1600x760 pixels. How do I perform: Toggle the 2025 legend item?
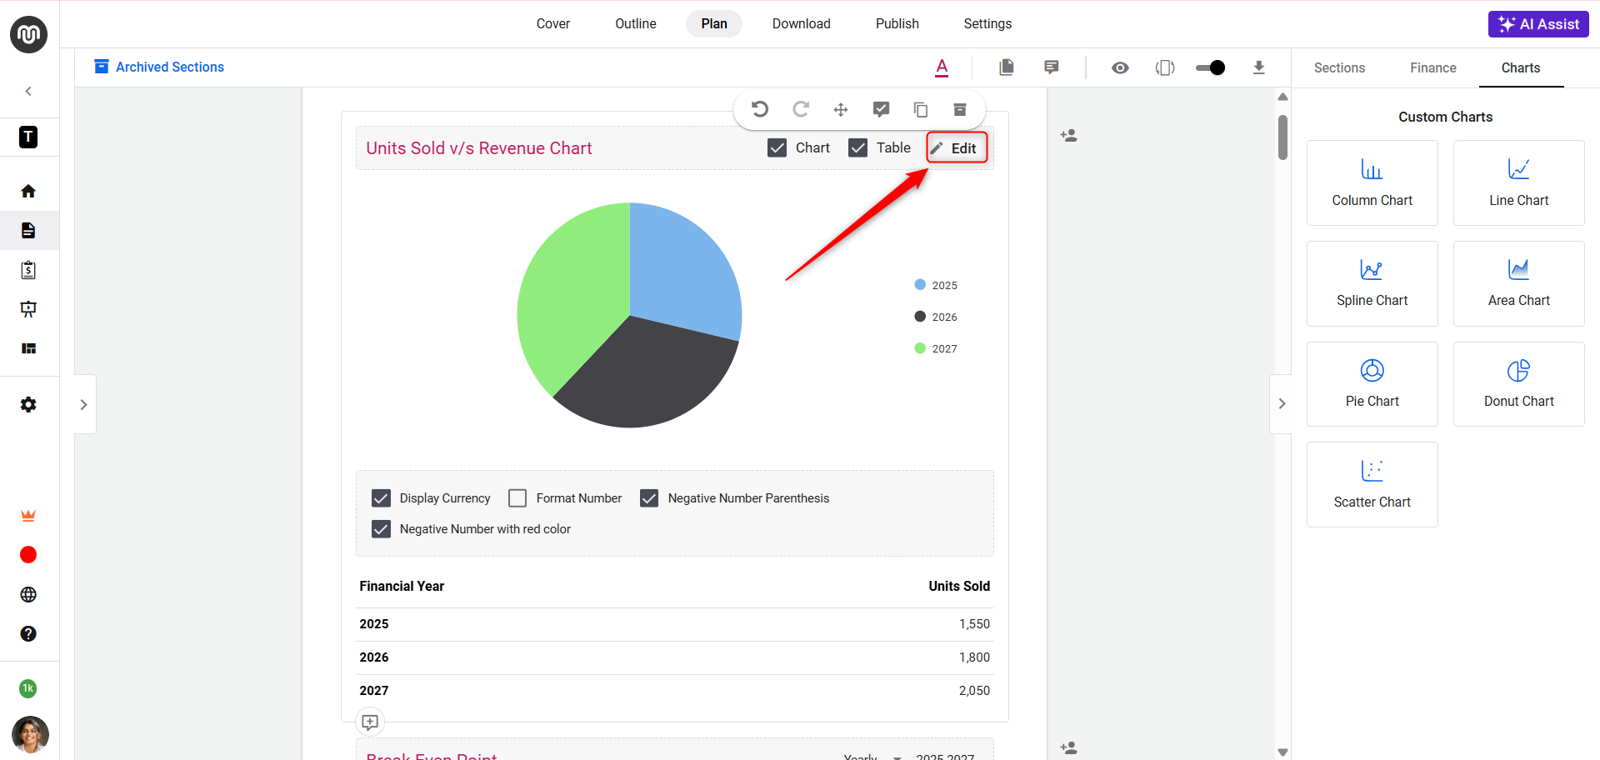936,285
